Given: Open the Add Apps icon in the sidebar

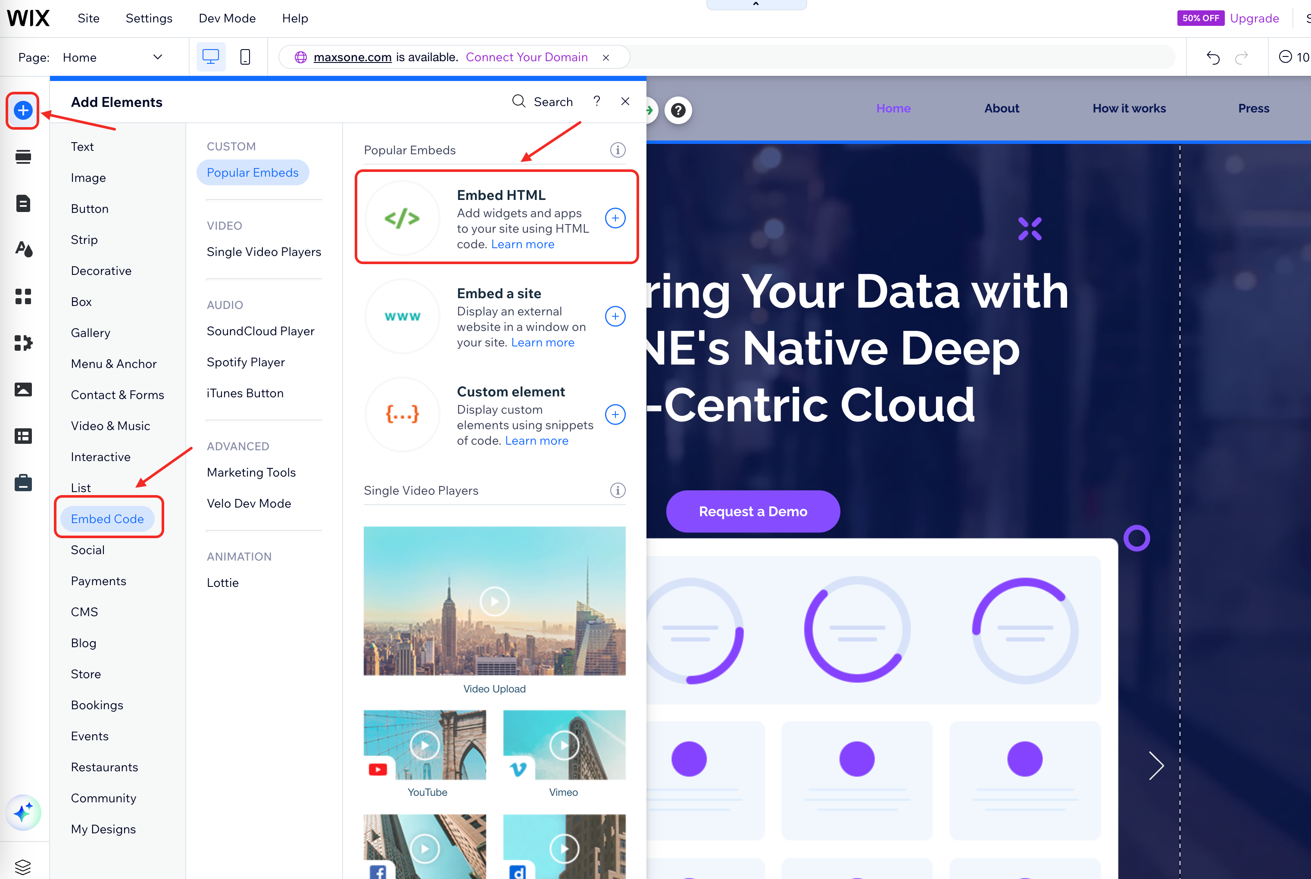Looking at the screenshot, I should pyautogui.click(x=23, y=296).
